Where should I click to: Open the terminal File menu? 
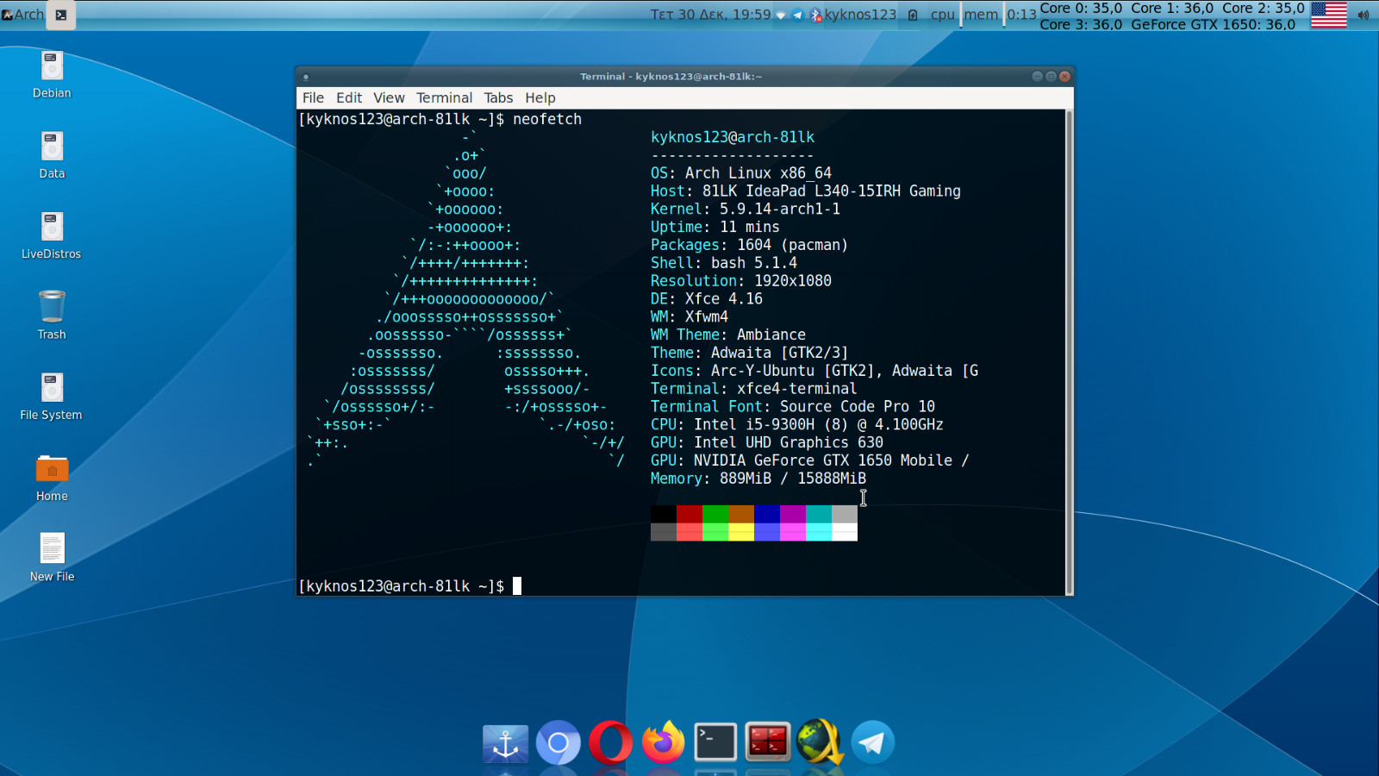(314, 97)
